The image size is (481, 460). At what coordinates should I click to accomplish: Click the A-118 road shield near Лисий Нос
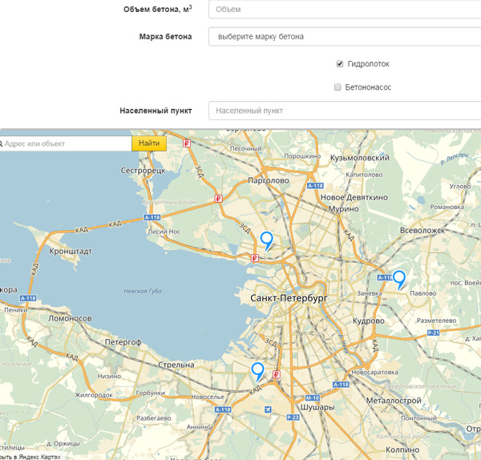(x=152, y=217)
